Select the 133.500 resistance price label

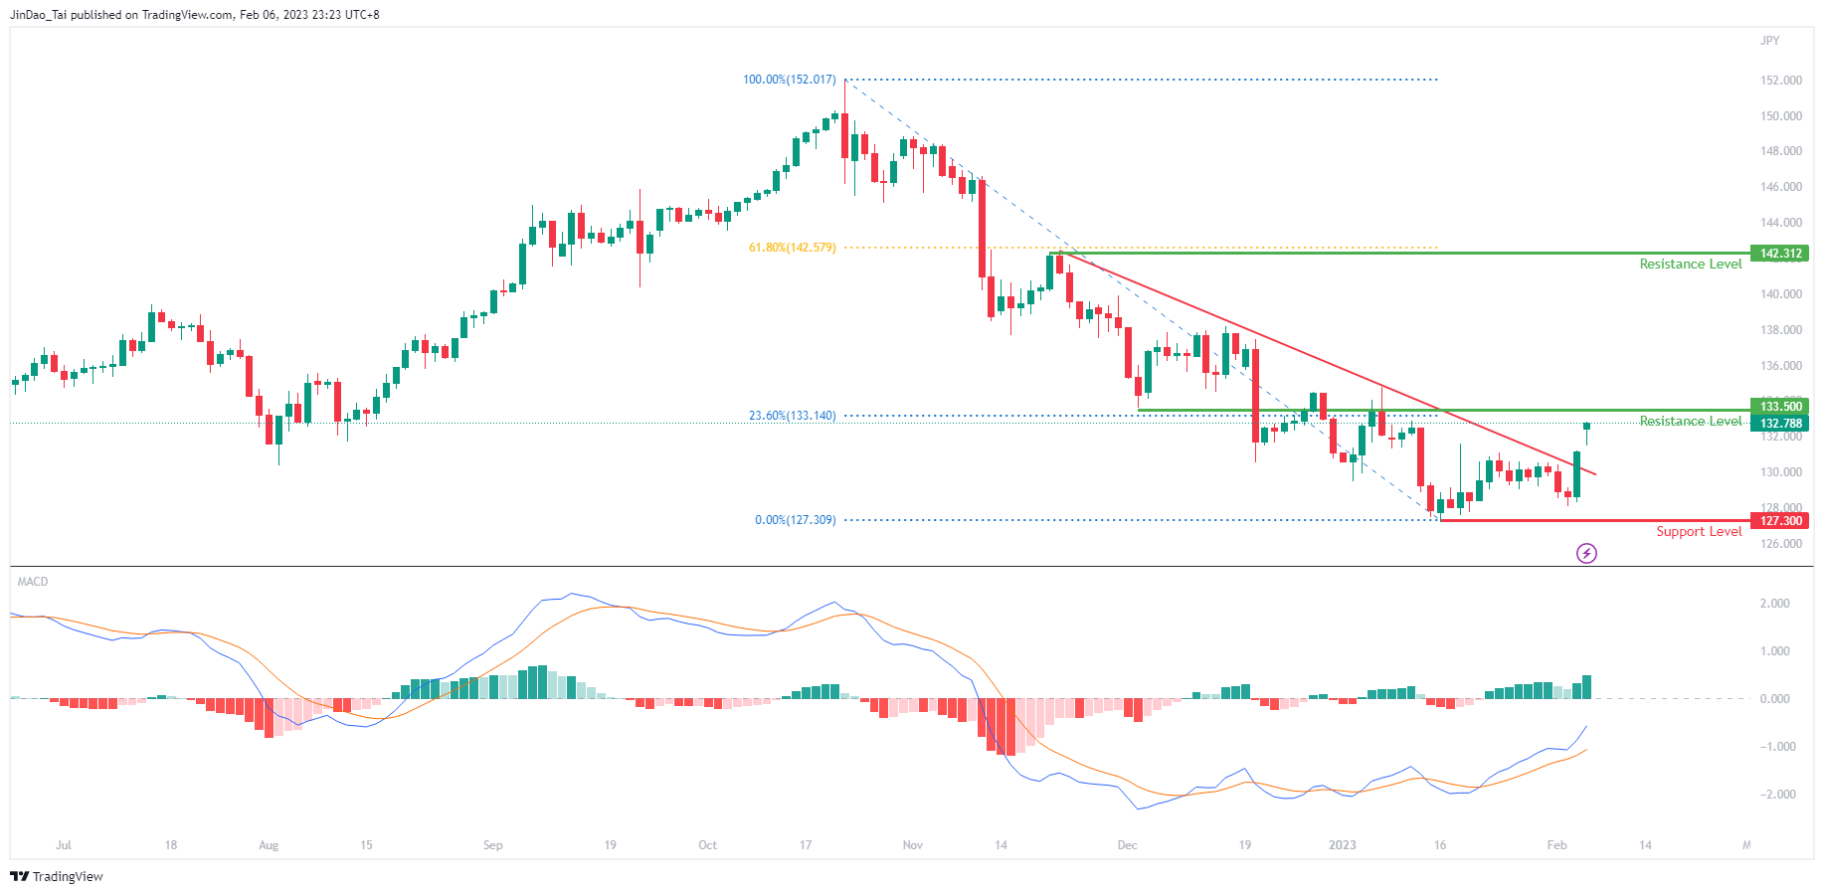[x=1780, y=406]
